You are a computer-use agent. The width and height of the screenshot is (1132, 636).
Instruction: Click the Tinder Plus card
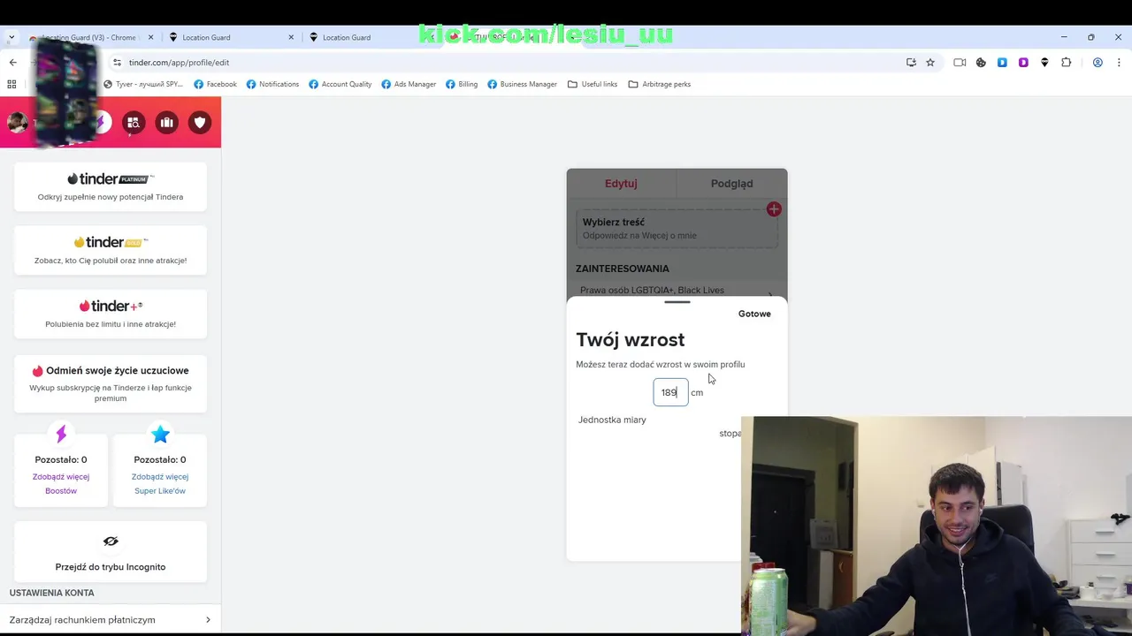(111, 314)
